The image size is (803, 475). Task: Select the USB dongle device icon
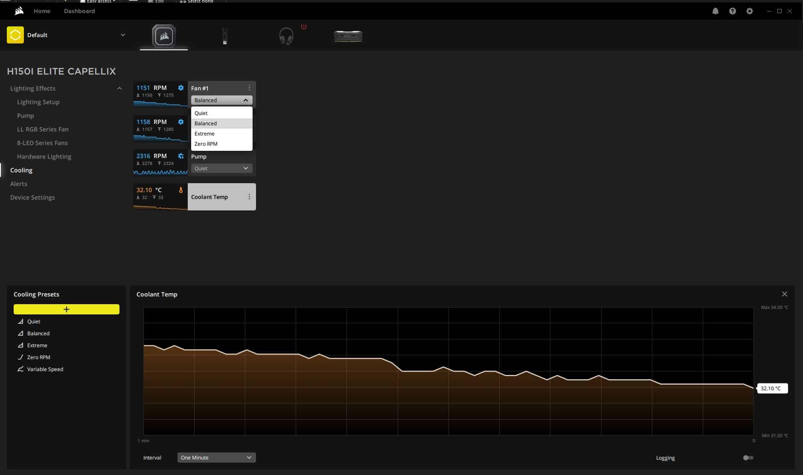click(x=225, y=36)
